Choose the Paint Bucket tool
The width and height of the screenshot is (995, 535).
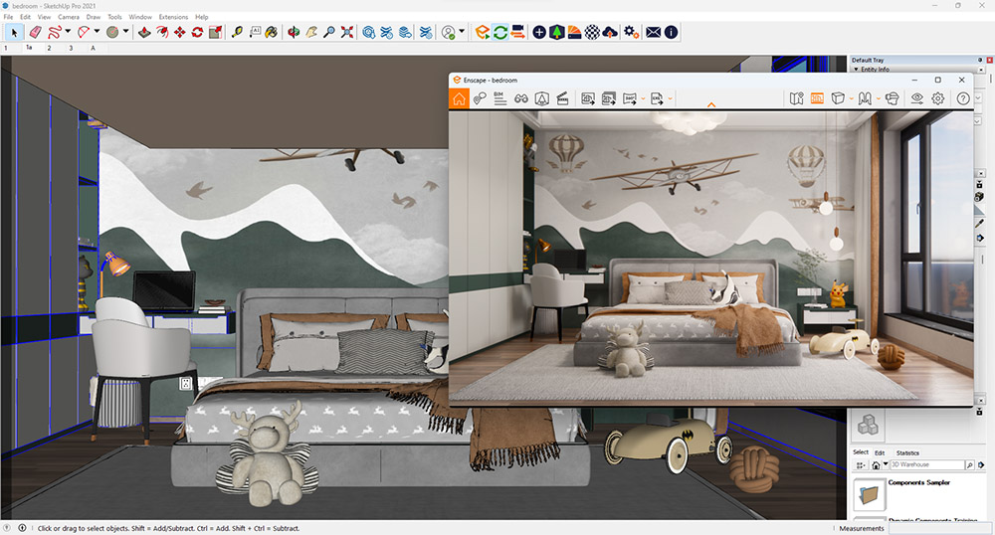point(272,32)
